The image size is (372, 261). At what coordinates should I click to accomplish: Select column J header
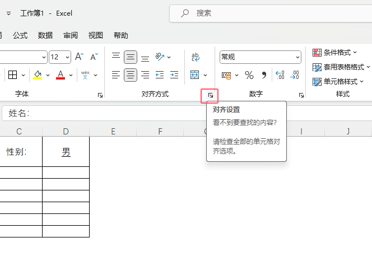click(x=348, y=131)
